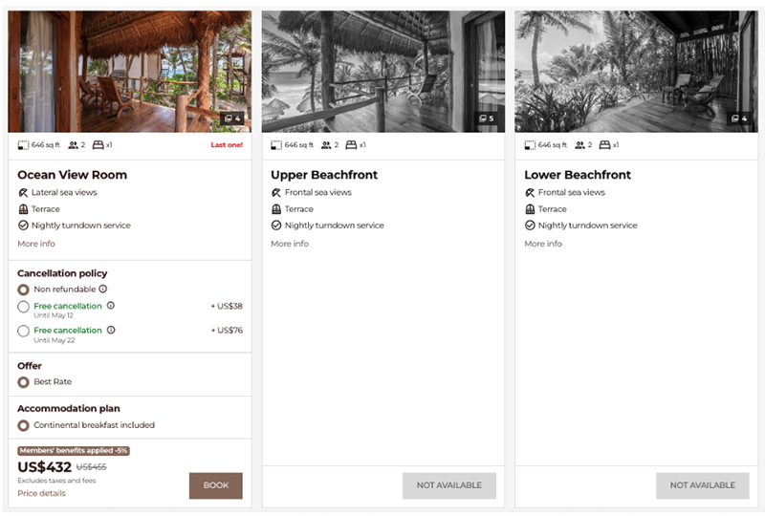Click Upper Beachfront bed count icon
Screen dimensions: 765x516
click(x=351, y=145)
